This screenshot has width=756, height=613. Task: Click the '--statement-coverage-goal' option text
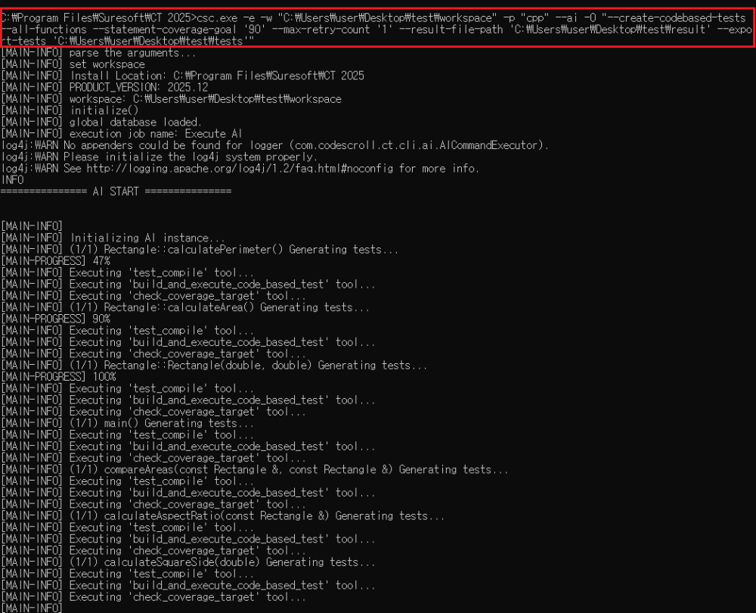[164, 30]
